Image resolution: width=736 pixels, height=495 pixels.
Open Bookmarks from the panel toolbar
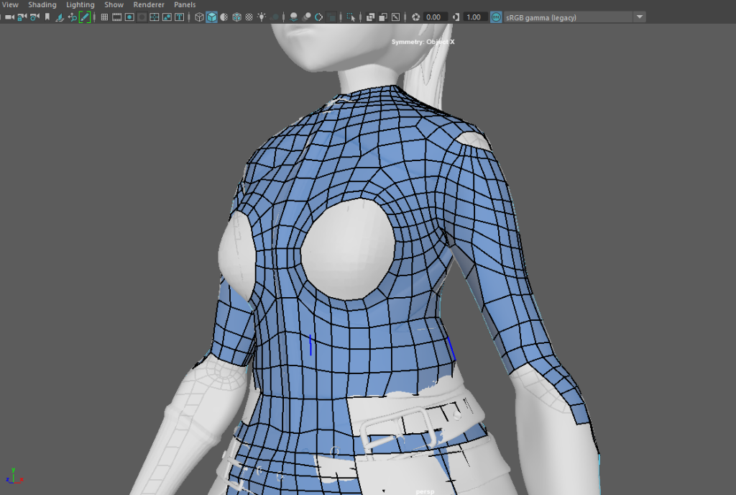tap(47, 17)
